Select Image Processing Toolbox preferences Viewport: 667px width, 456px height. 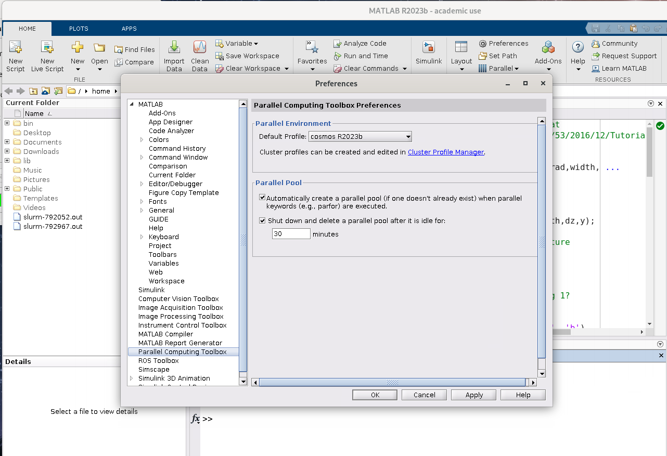tap(181, 316)
